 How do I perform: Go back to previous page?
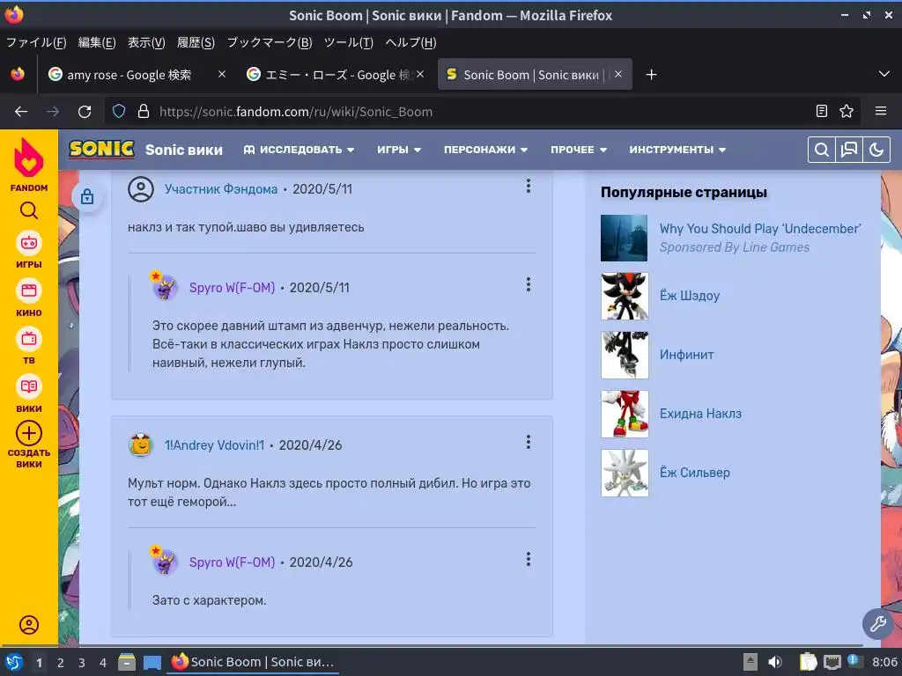[x=21, y=112]
